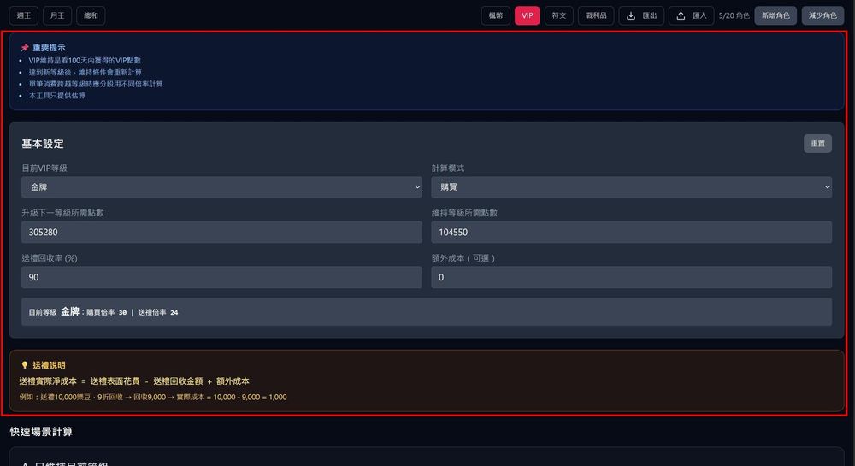855x466 pixels.
Task: Click the 快速場景計算 heading
Action: [41, 432]
